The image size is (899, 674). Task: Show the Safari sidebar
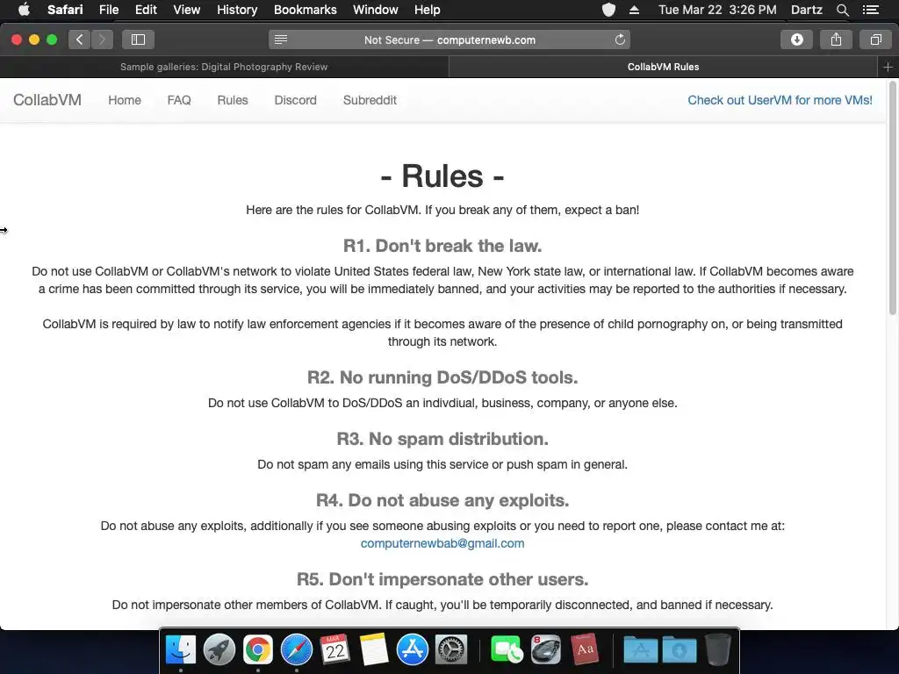click(138, 39)
